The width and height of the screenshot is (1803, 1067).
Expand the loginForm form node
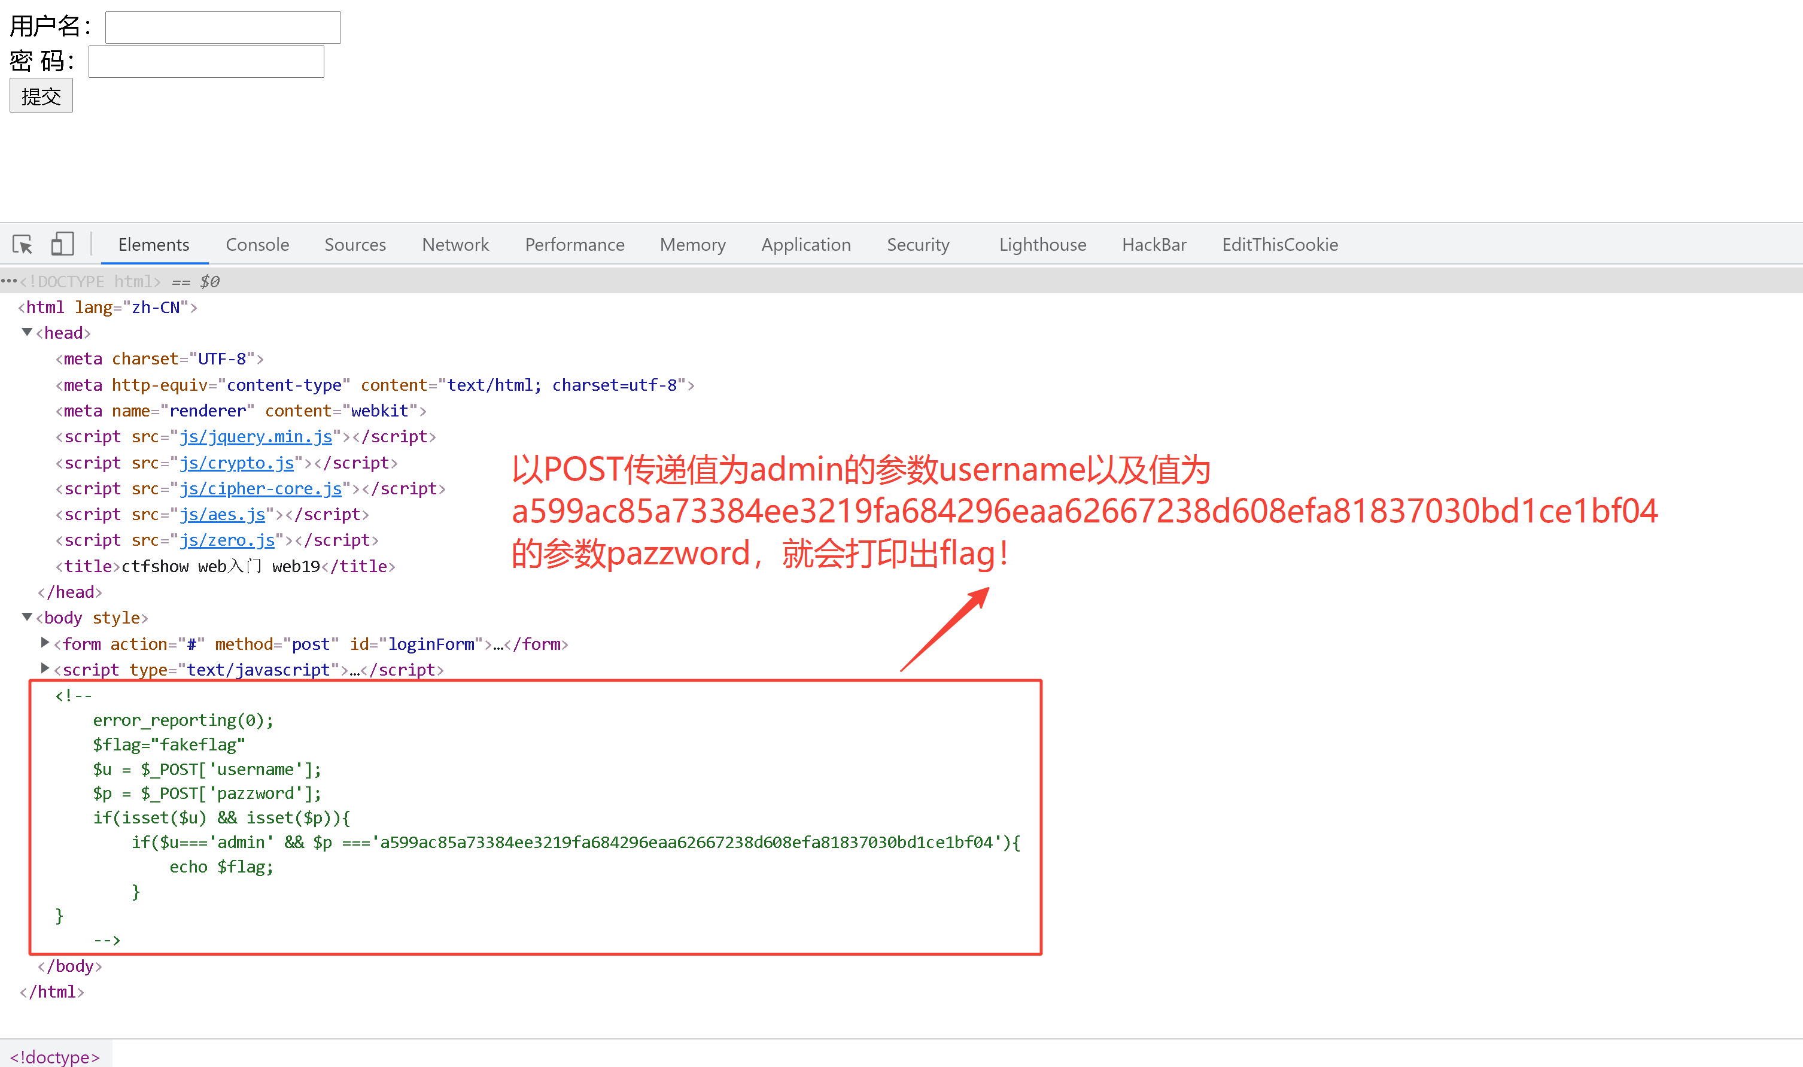[45, 643]
